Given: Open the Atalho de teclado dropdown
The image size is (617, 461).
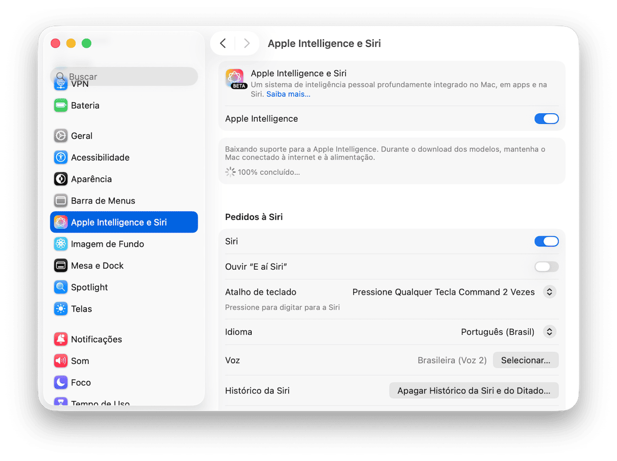Looking at the screenshot, I should 550,292.
